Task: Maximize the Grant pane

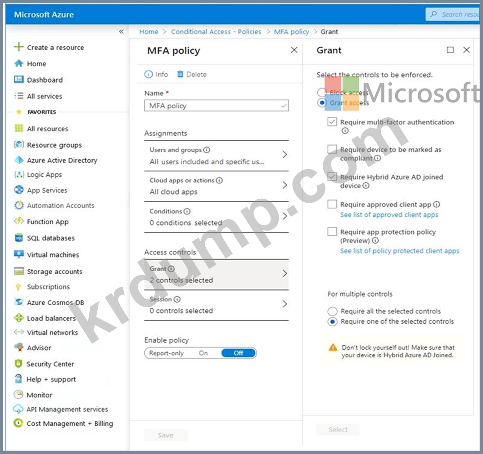Action: [x=450, y=50]
